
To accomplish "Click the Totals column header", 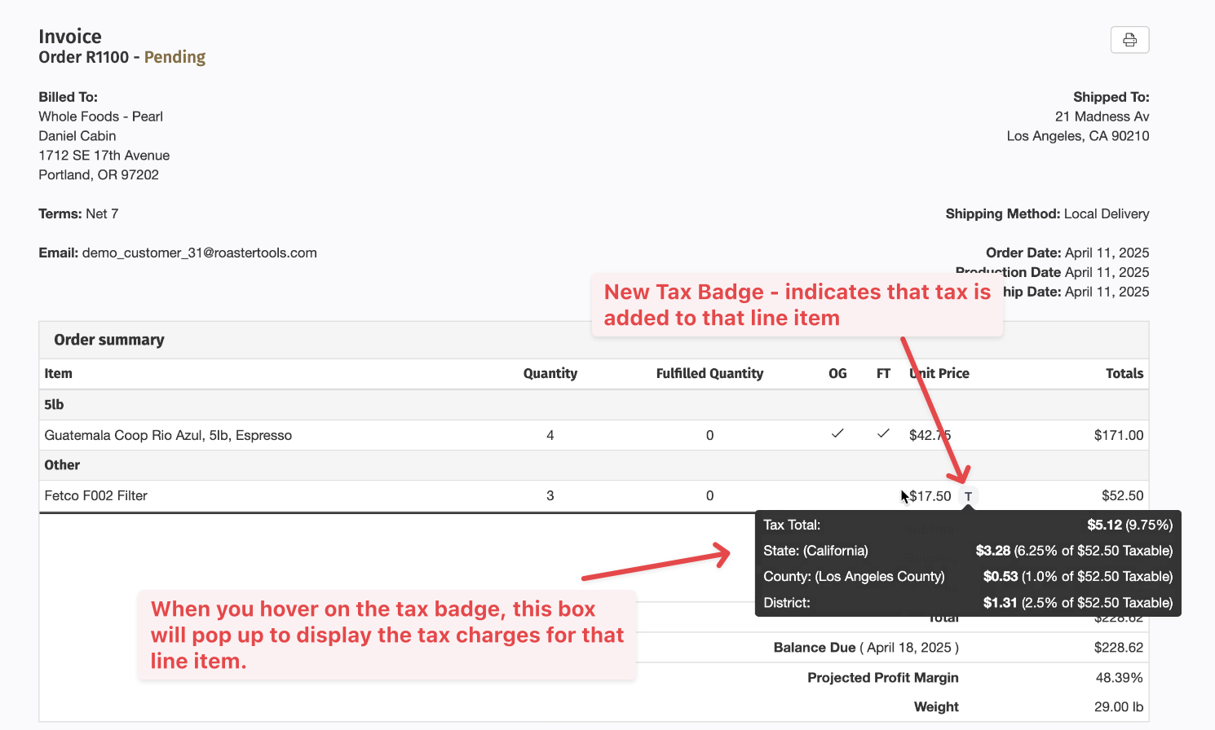I will [1124, 373].
